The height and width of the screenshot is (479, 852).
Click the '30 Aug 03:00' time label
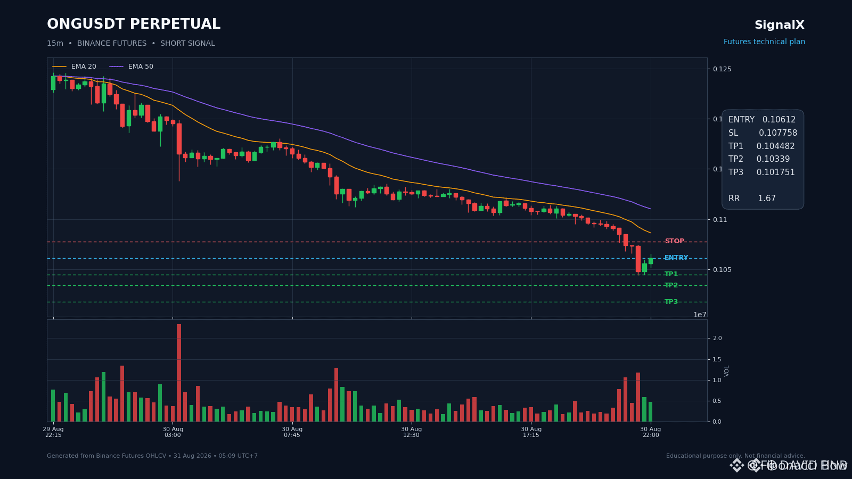click(173, 432)
